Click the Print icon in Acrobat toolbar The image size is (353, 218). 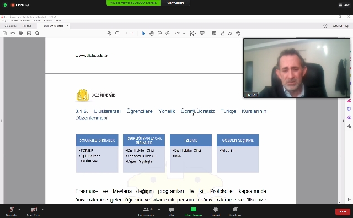21,34
